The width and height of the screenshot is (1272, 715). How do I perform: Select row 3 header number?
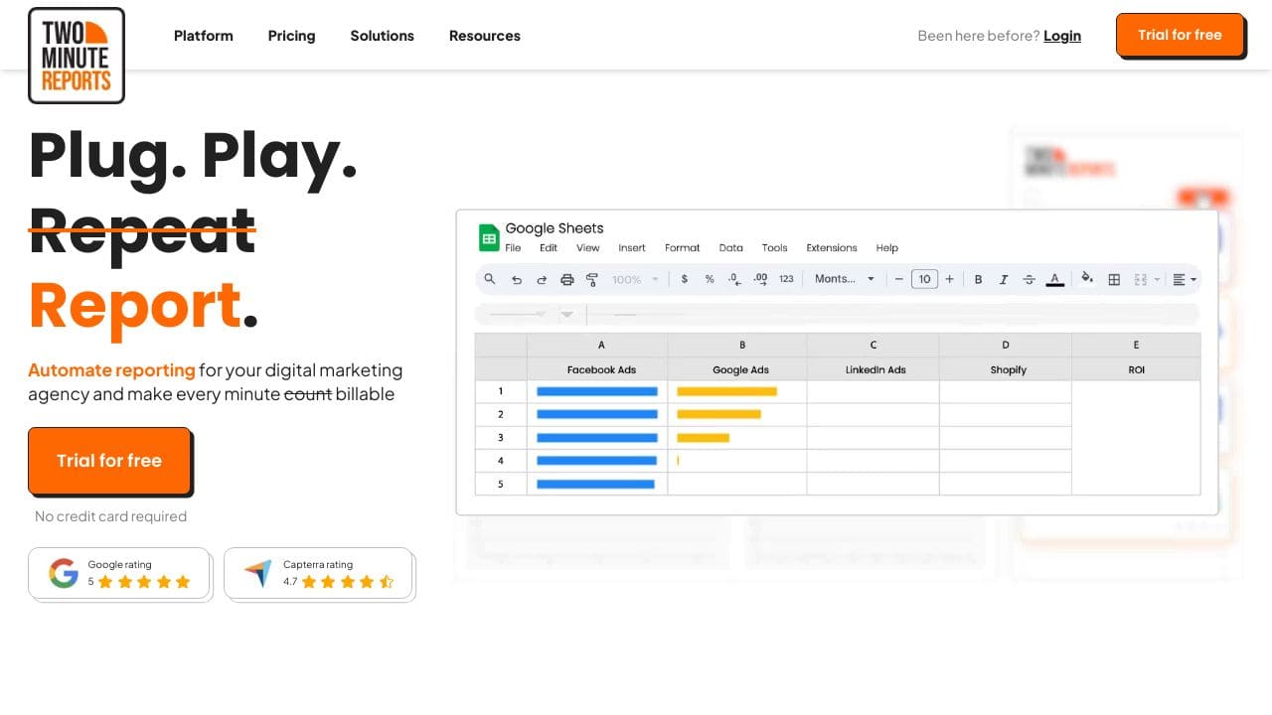click(x=501, y=438)
